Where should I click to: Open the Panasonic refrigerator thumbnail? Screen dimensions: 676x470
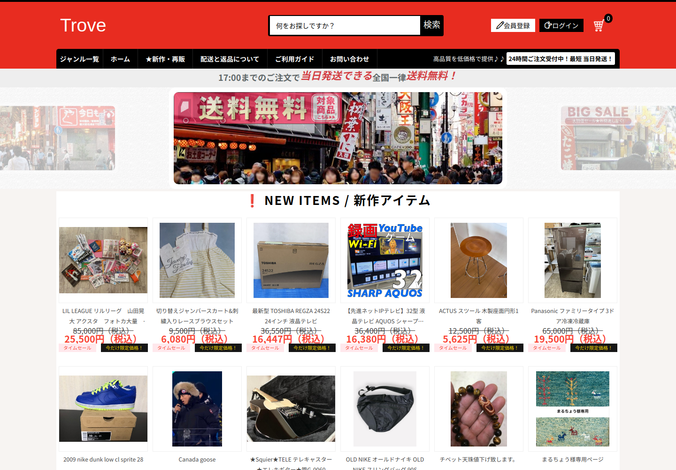point(573,260)
